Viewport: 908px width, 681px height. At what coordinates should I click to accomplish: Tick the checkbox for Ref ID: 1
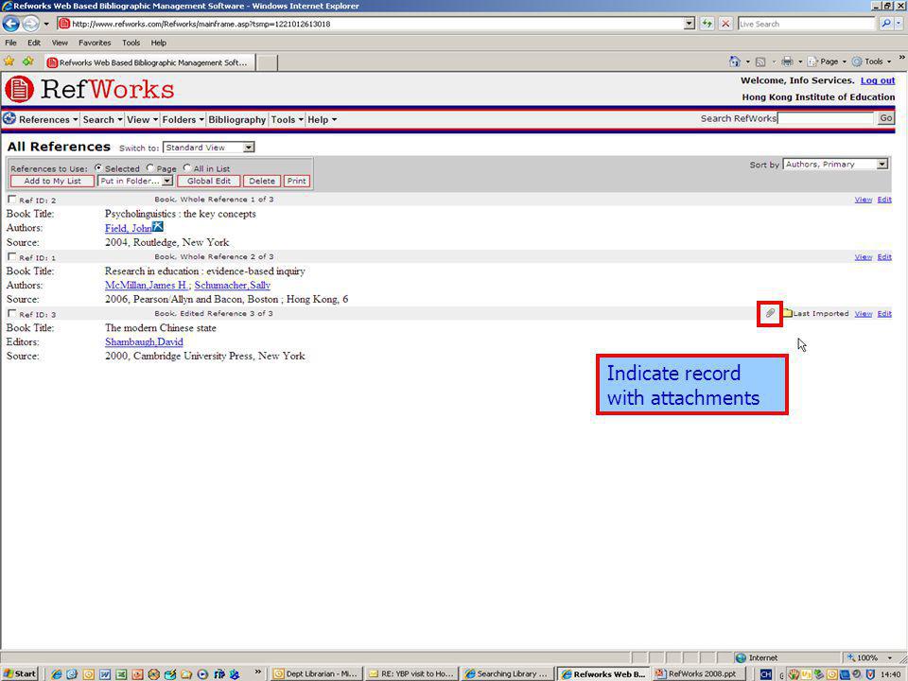pos(11,256)
